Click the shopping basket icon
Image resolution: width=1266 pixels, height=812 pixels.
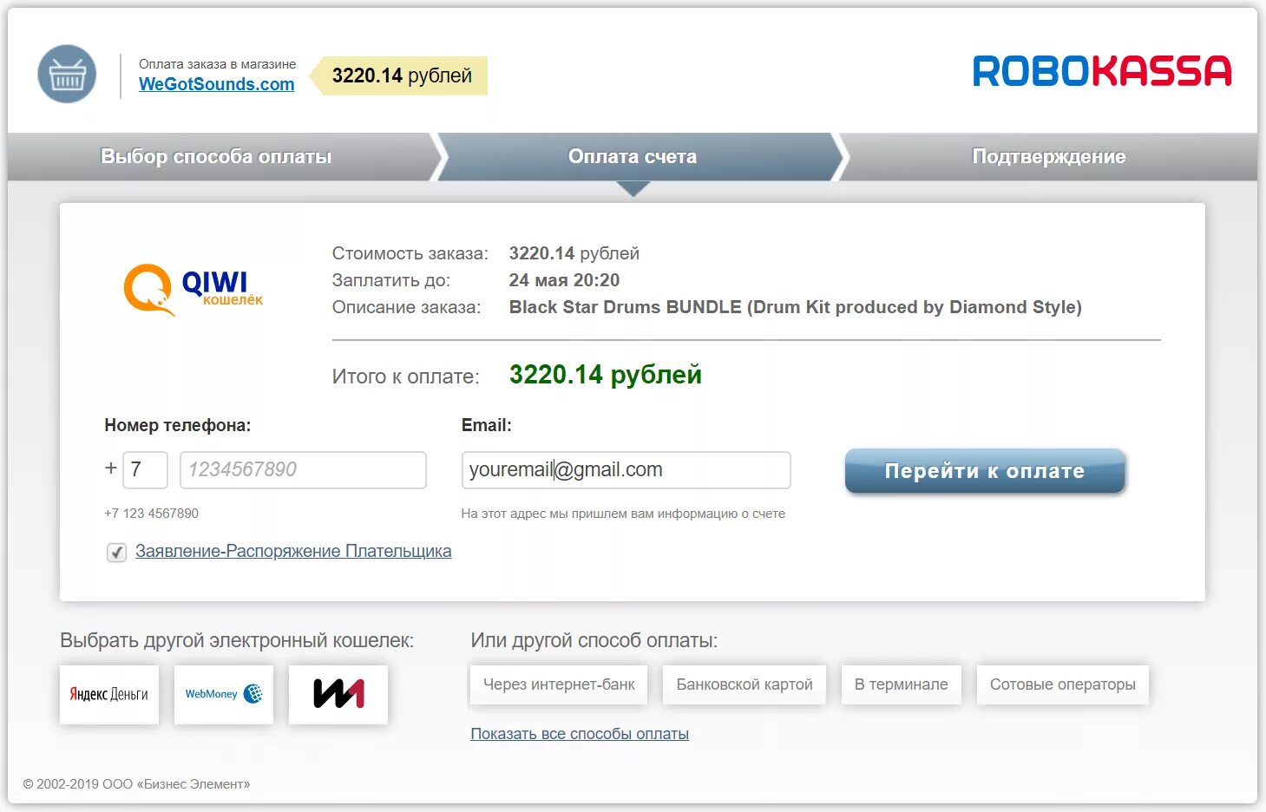coord(67,74)
